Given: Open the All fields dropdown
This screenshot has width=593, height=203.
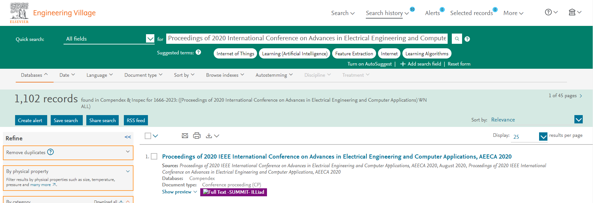Looking at the screenshot, I should tap(109, 39).
